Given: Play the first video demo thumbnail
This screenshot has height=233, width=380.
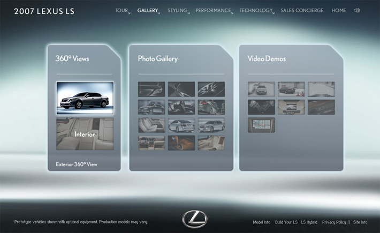Looking at the screenshot, I should [x=261, y=89].
